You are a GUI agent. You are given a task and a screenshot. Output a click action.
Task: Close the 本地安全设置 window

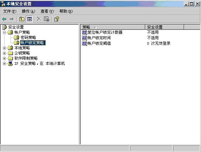[x=197, y=4]
